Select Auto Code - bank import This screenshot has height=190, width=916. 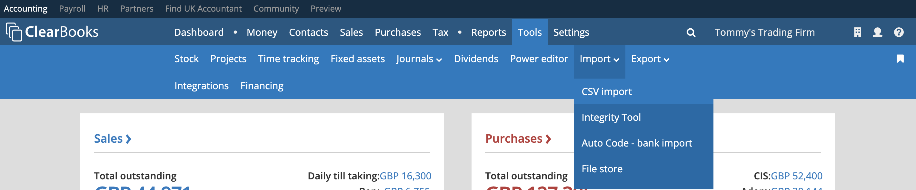643,143
